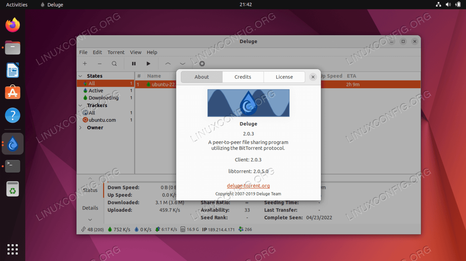Screen dimensions: 466x261
Task: Click the magnifier filter icon in toolbar
Action: point(114,63)
